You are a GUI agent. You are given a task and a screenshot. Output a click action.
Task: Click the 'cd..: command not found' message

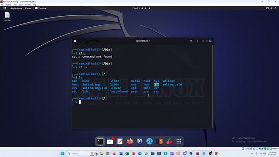pyautogui.click(x=92, y=57)
